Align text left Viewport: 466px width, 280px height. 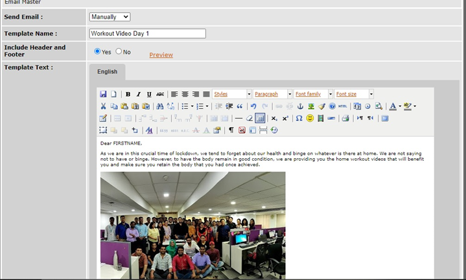coord(174,94)
